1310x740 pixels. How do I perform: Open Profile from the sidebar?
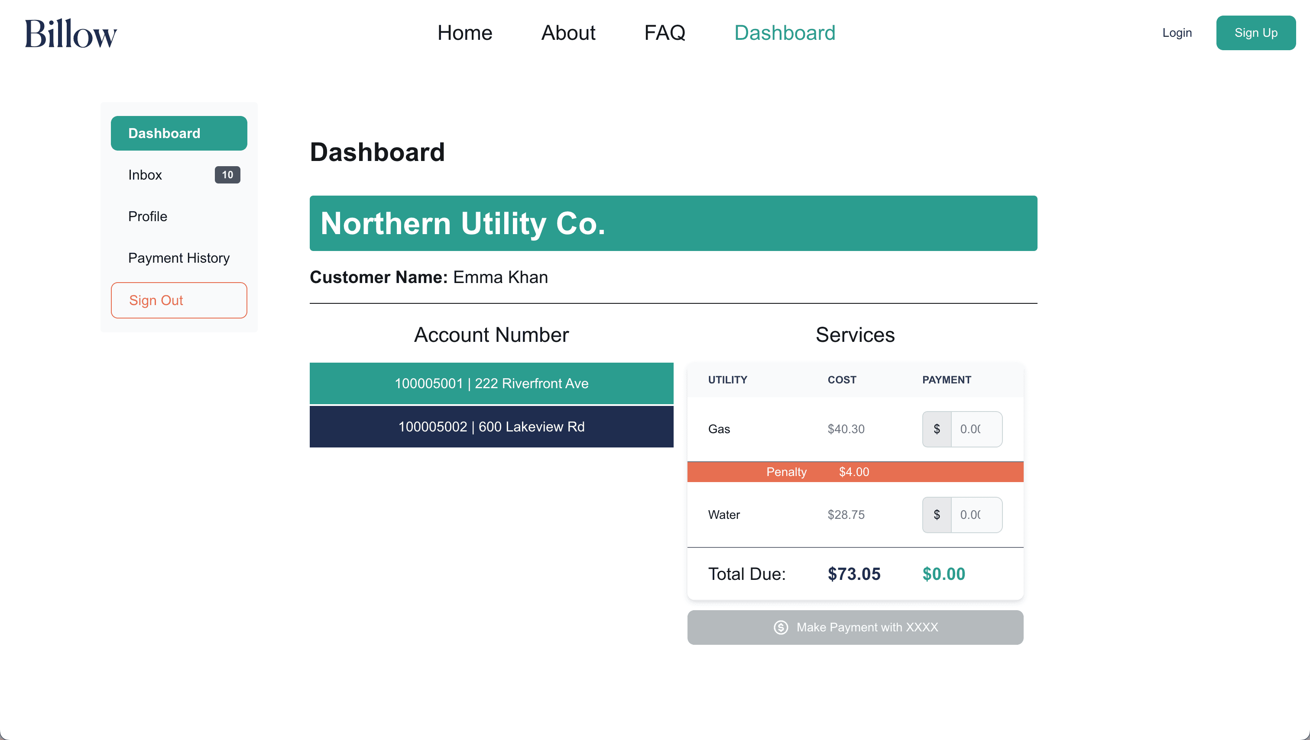pyautogui.click(x=148, y=216)
